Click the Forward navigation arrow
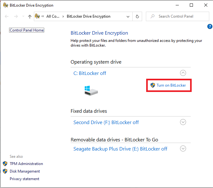 click(x=16, y=16)
